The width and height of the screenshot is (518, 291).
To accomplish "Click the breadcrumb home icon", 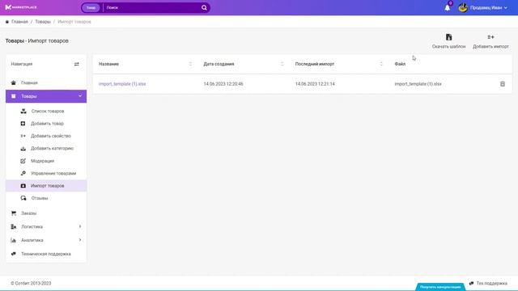I will click(x=7, y=22).
